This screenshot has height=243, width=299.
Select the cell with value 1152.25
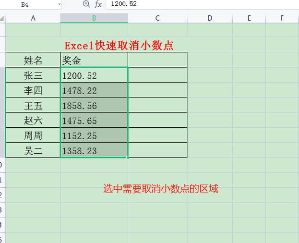click(x=94, y=135)
